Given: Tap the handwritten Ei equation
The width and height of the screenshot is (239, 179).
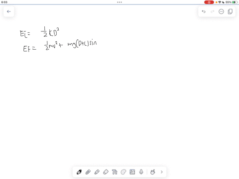Looking at the screenshot, I should tap(39, 33).
